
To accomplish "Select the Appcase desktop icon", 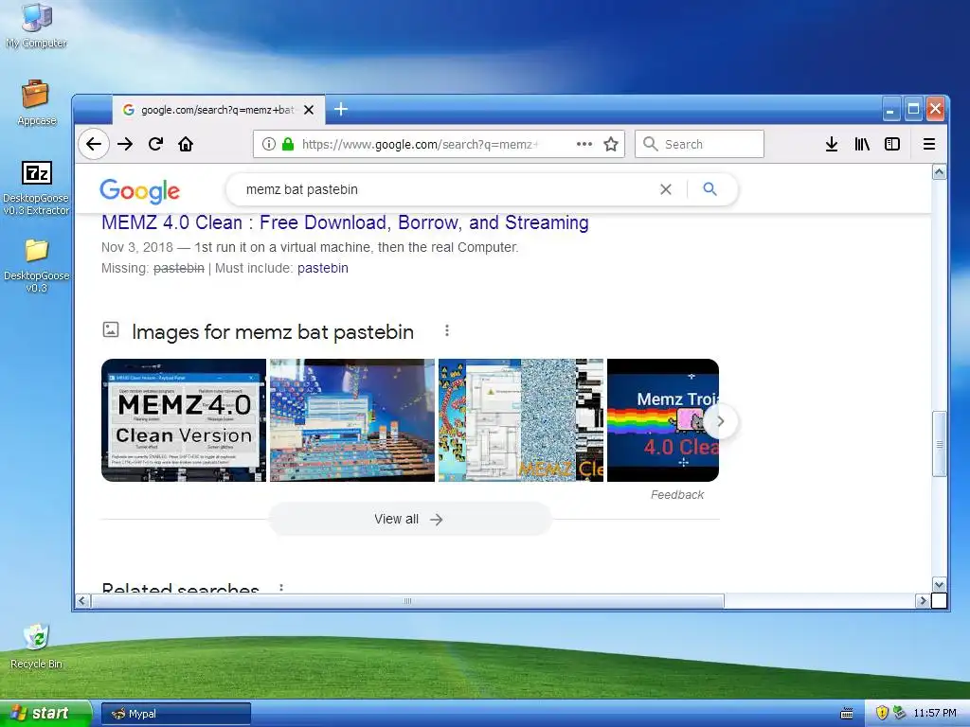I will (x=37, y=102).
